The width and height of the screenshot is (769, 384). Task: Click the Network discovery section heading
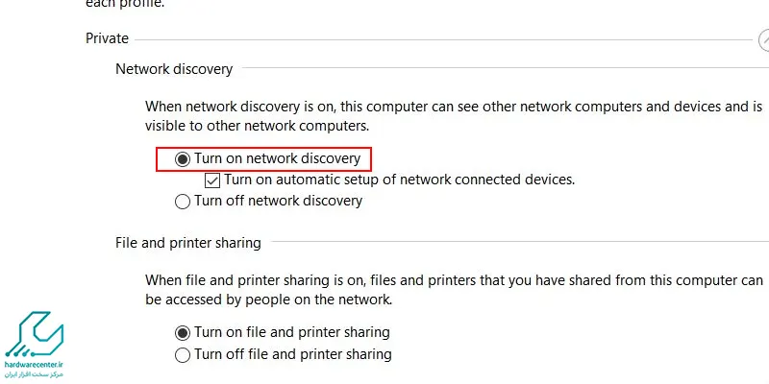coord(174,69)
